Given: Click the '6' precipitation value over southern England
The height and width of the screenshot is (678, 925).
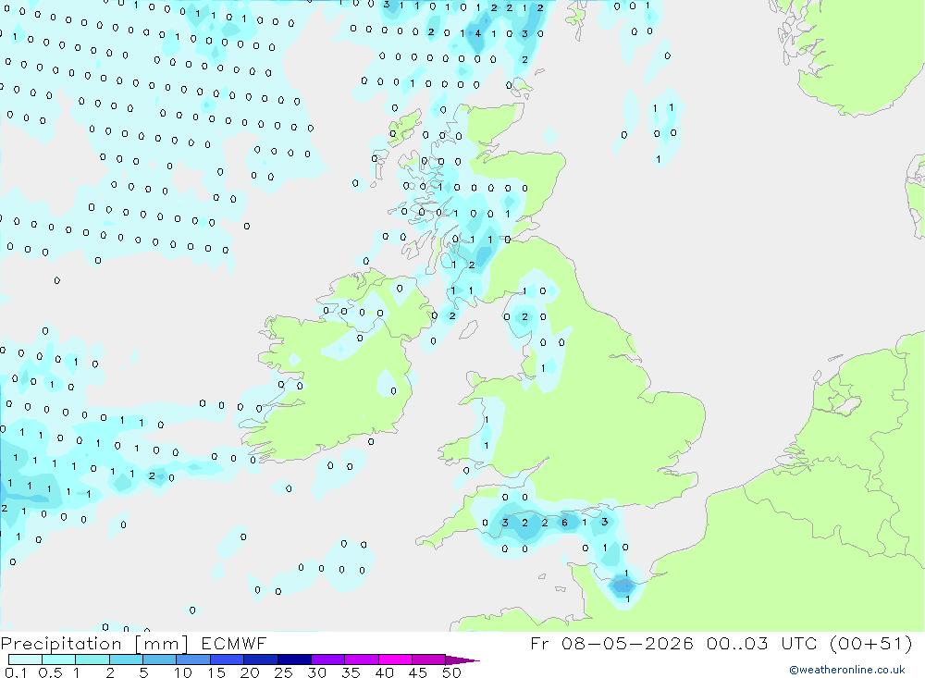Looking at the screenshot, I should click(564, 523).
